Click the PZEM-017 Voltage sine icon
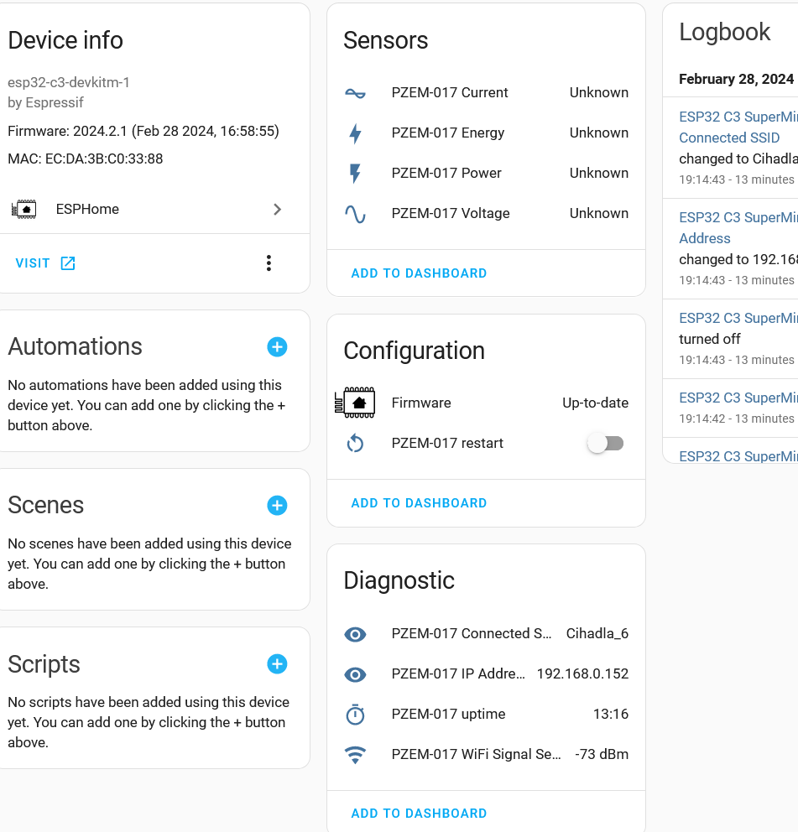 point(355,214)
